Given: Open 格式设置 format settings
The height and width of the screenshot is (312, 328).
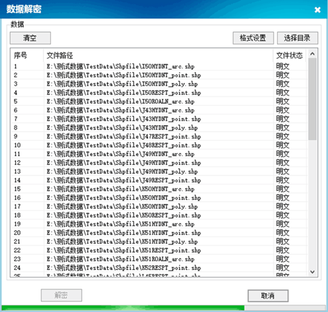Looking at the screenshot, I should click(x=253, y=38).
